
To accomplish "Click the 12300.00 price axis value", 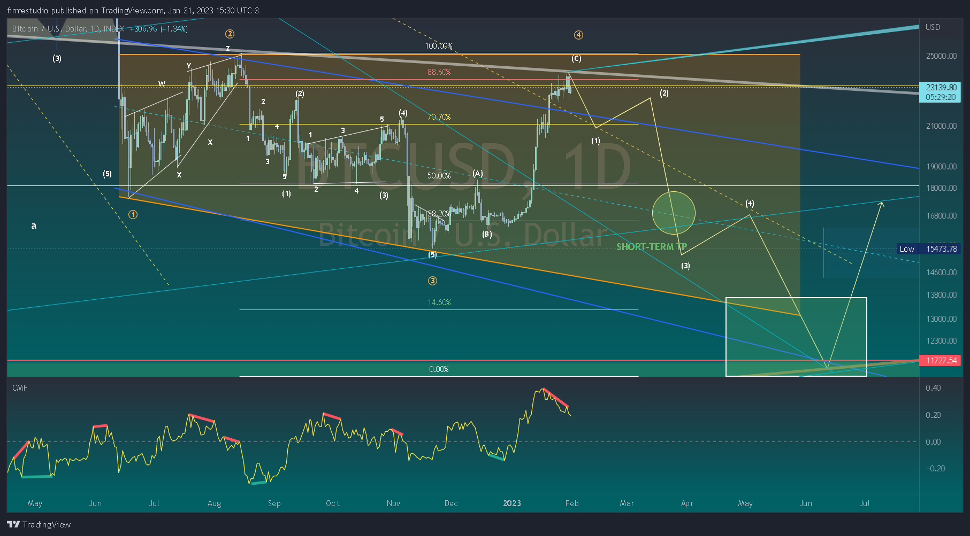I will pos(941,341).
